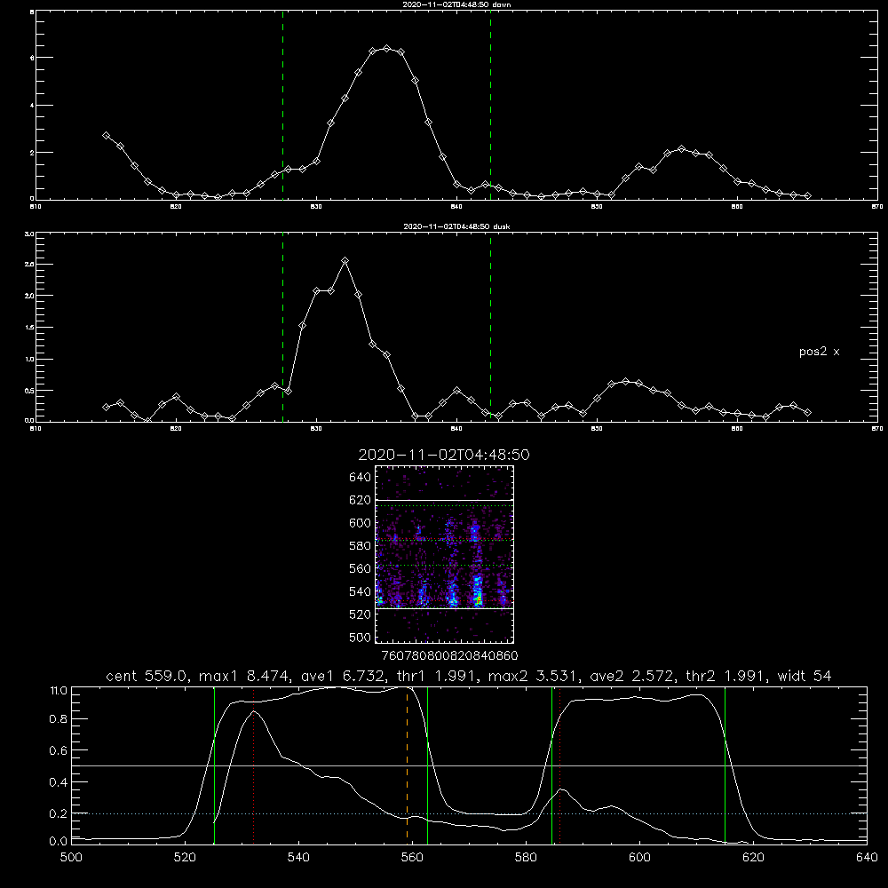Select the left green dashed line in dawn plot
The image size is (888, 888).
pyautogui.click(x=282, y=105)
